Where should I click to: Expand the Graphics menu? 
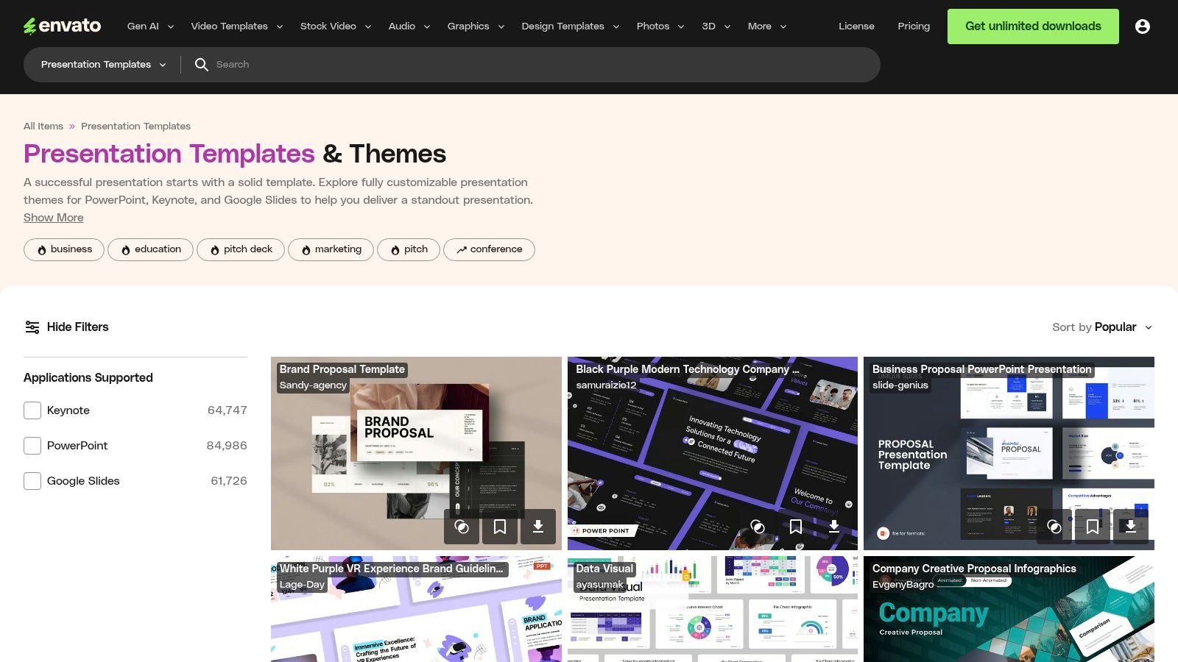pyautogui.click(x=476, y=26)
